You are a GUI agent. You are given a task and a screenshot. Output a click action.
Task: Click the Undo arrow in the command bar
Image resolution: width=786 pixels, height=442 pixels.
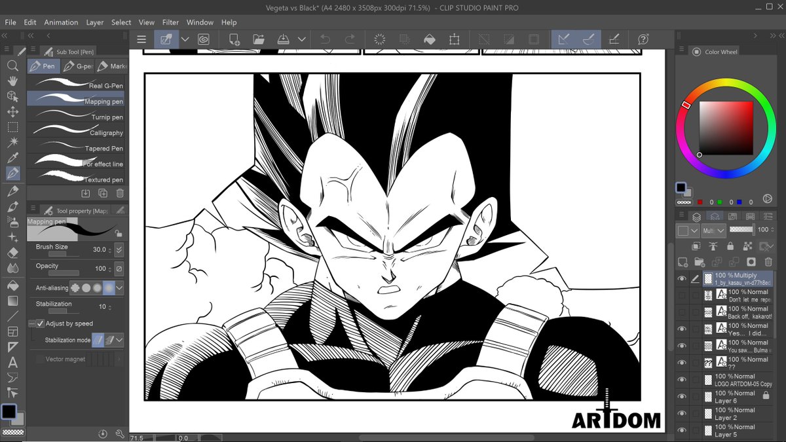(x=326, y=39)
